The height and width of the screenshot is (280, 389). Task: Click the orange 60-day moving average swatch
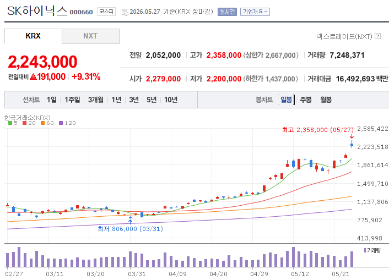click(x=42, y=123)
